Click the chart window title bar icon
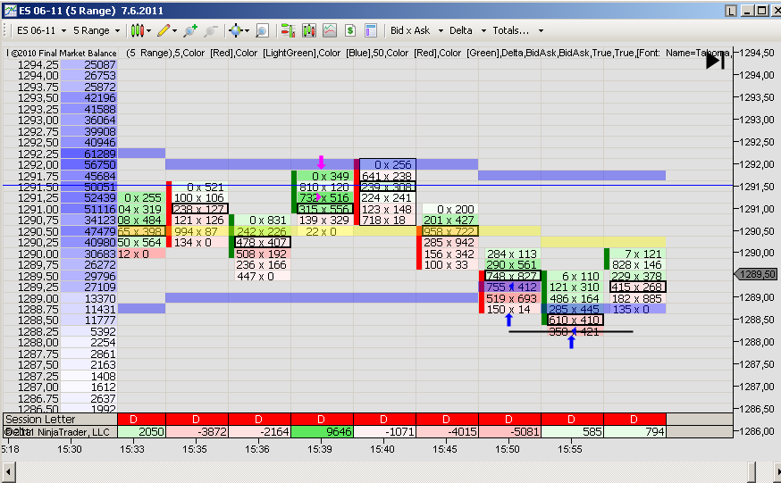This screenshot has width=781, height=483. (10, 11)
